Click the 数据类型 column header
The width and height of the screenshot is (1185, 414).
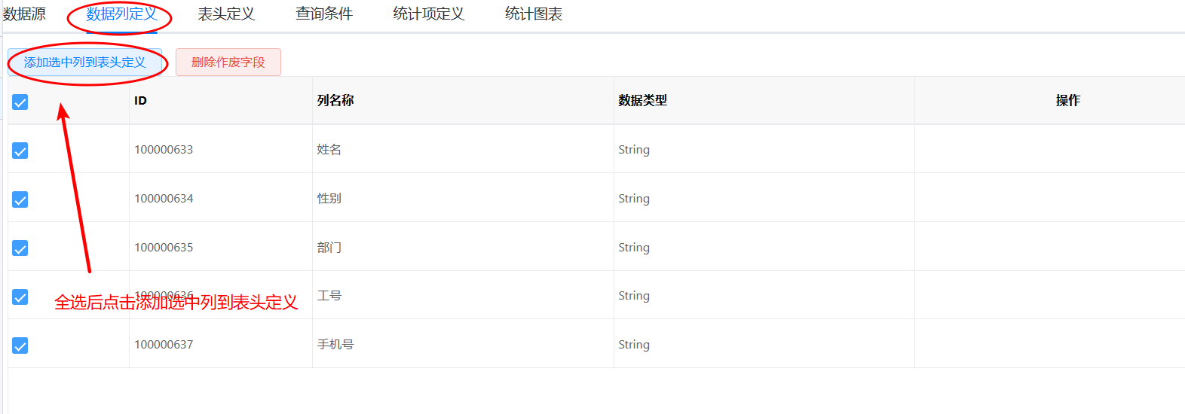pos(642,100)
